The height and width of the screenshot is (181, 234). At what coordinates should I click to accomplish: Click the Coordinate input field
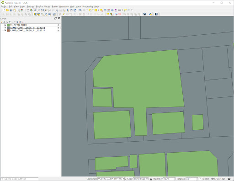coord(110,179)
